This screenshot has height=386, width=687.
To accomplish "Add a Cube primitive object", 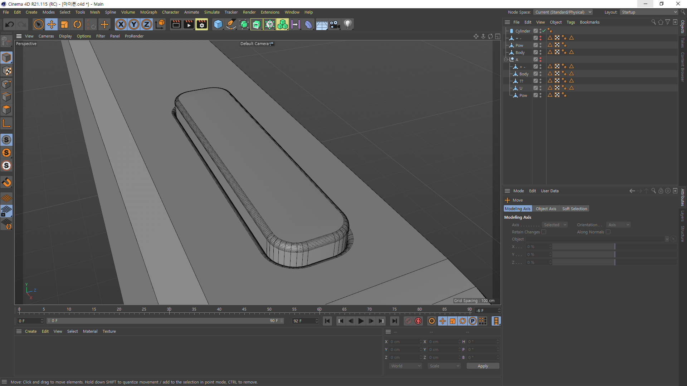I will point(218,24).
